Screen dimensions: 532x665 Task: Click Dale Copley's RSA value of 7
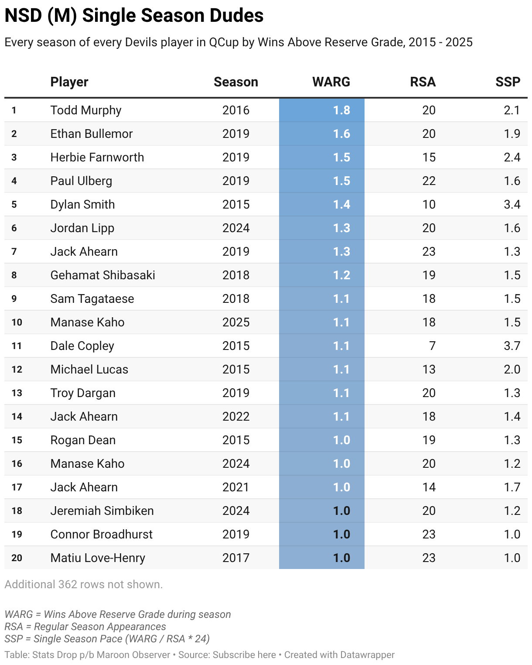coord(432,346)
